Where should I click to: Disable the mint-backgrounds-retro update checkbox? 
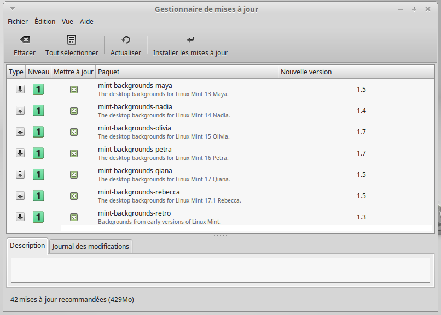tap(74, 217)
